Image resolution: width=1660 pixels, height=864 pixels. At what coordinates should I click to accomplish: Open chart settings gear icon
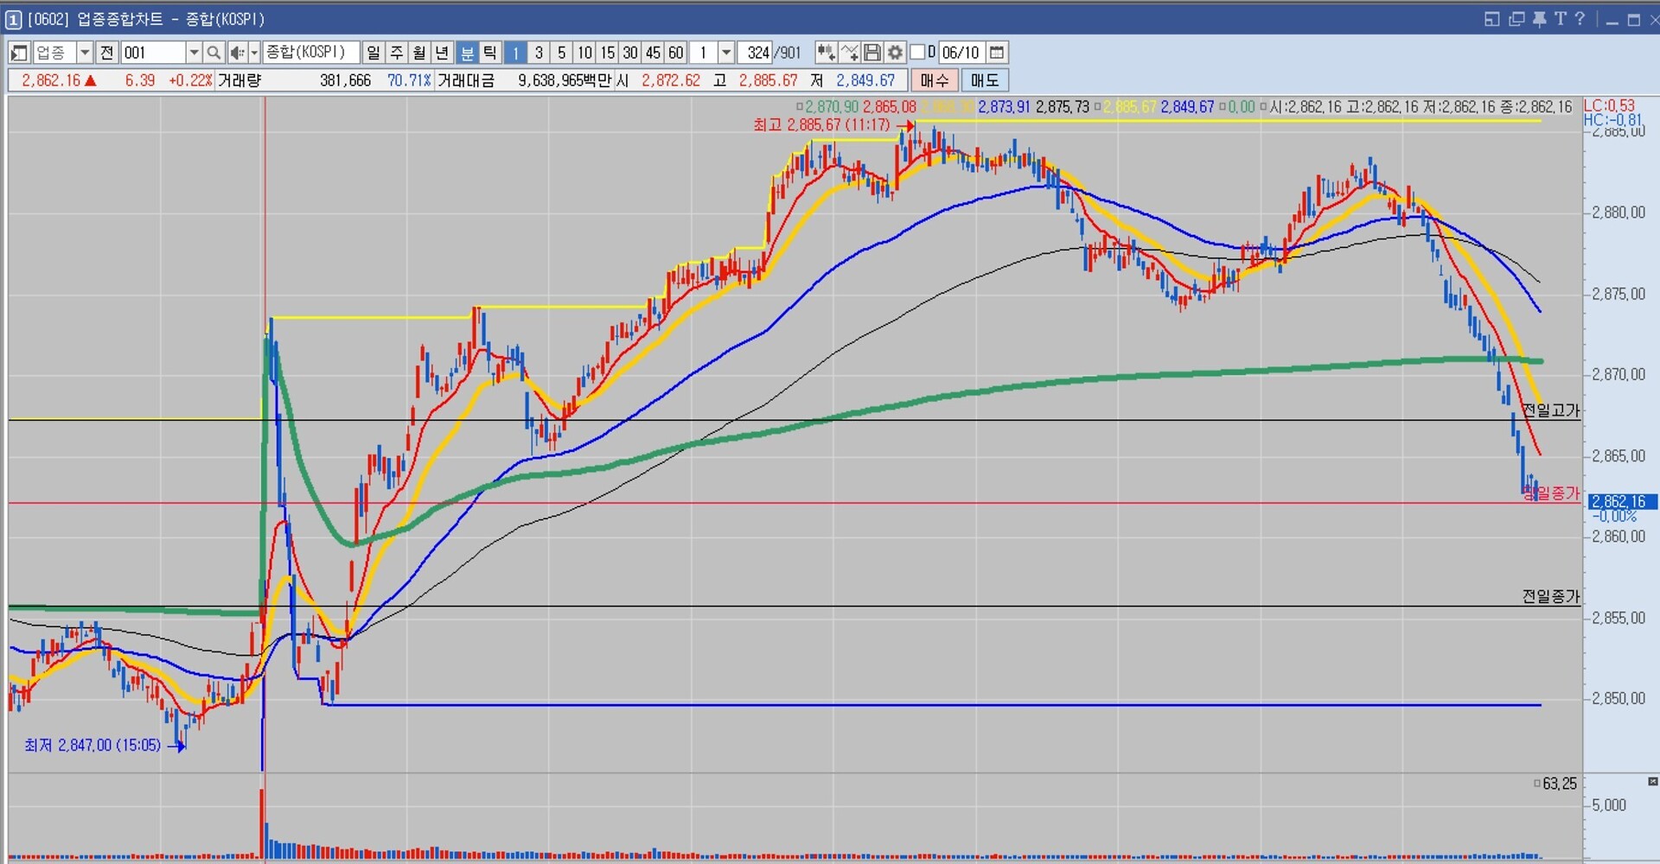click(x=895, y=53)
